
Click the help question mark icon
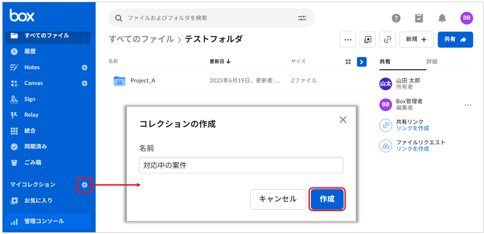point(396,18)
